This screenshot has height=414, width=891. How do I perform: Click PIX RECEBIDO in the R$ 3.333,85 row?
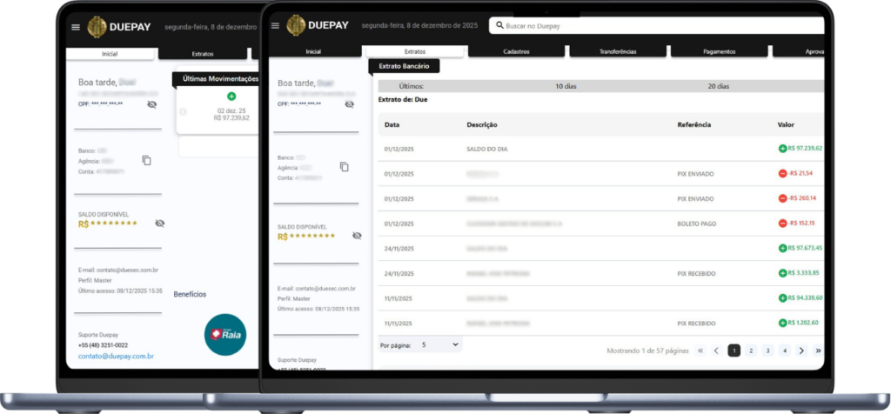click(697, 274)
